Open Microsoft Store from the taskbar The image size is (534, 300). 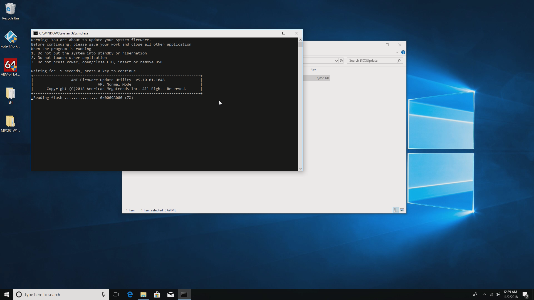click(x=157, y=294)
